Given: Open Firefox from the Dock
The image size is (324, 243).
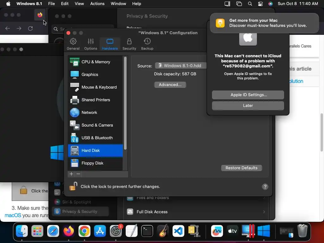Looking at the screenshot, I should click(69, 231).
